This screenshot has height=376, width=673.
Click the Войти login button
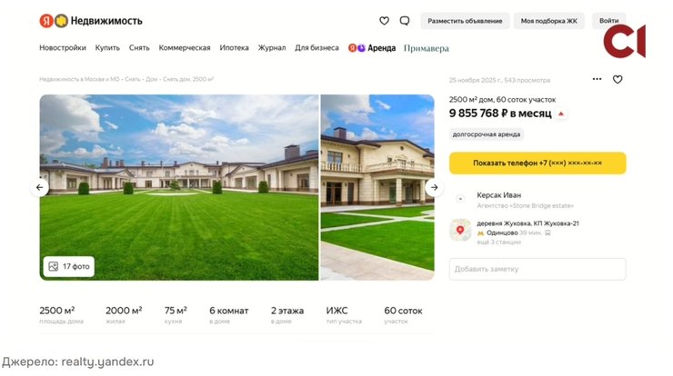click(x=608, y=21)
